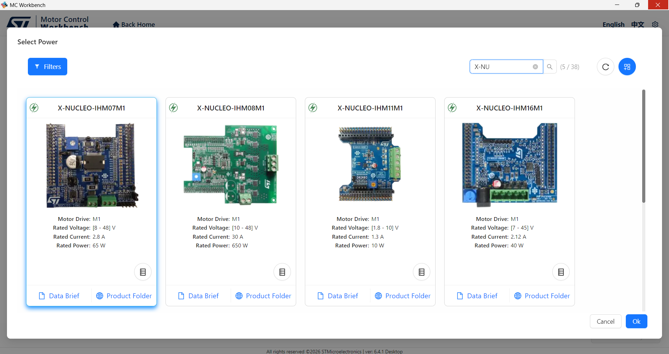Open Data Brief for X-NUCLEO-IHM16M1
Viewport: 669px width, 354px height.
point(477,296)
